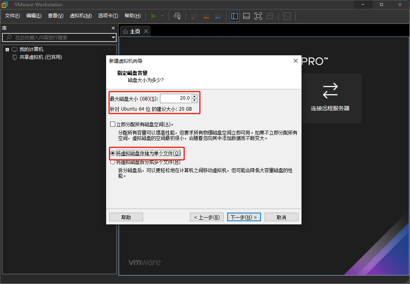This screenshot has height=284, width=410.
Task: Click the 上一步(B) back button
Action: pyautogui.click(x=206, y=217)
